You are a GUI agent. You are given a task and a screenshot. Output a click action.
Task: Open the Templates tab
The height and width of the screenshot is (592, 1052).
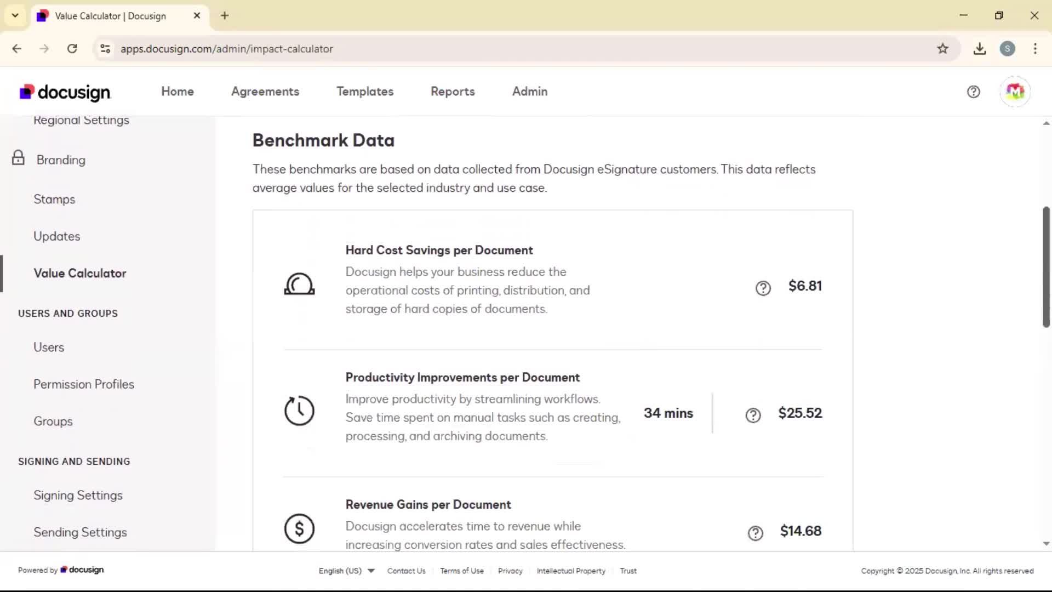click(x=365, y=92)
